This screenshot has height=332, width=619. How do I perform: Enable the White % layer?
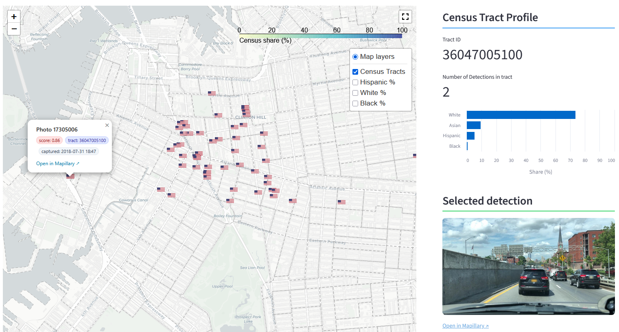tap(355, 93)
